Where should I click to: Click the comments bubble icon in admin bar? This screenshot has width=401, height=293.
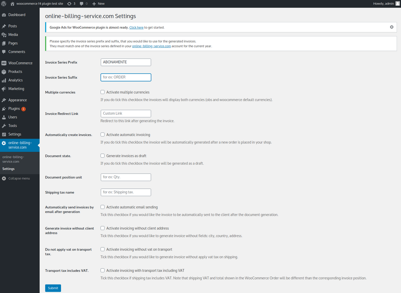point(82,3)
